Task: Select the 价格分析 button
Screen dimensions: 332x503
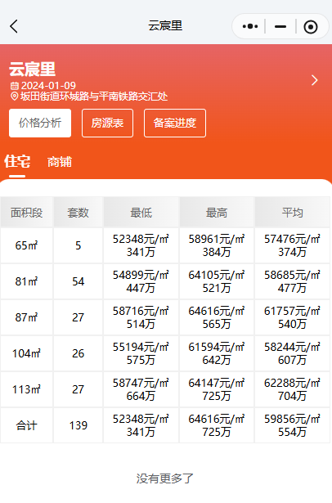Action: [40, 123]
